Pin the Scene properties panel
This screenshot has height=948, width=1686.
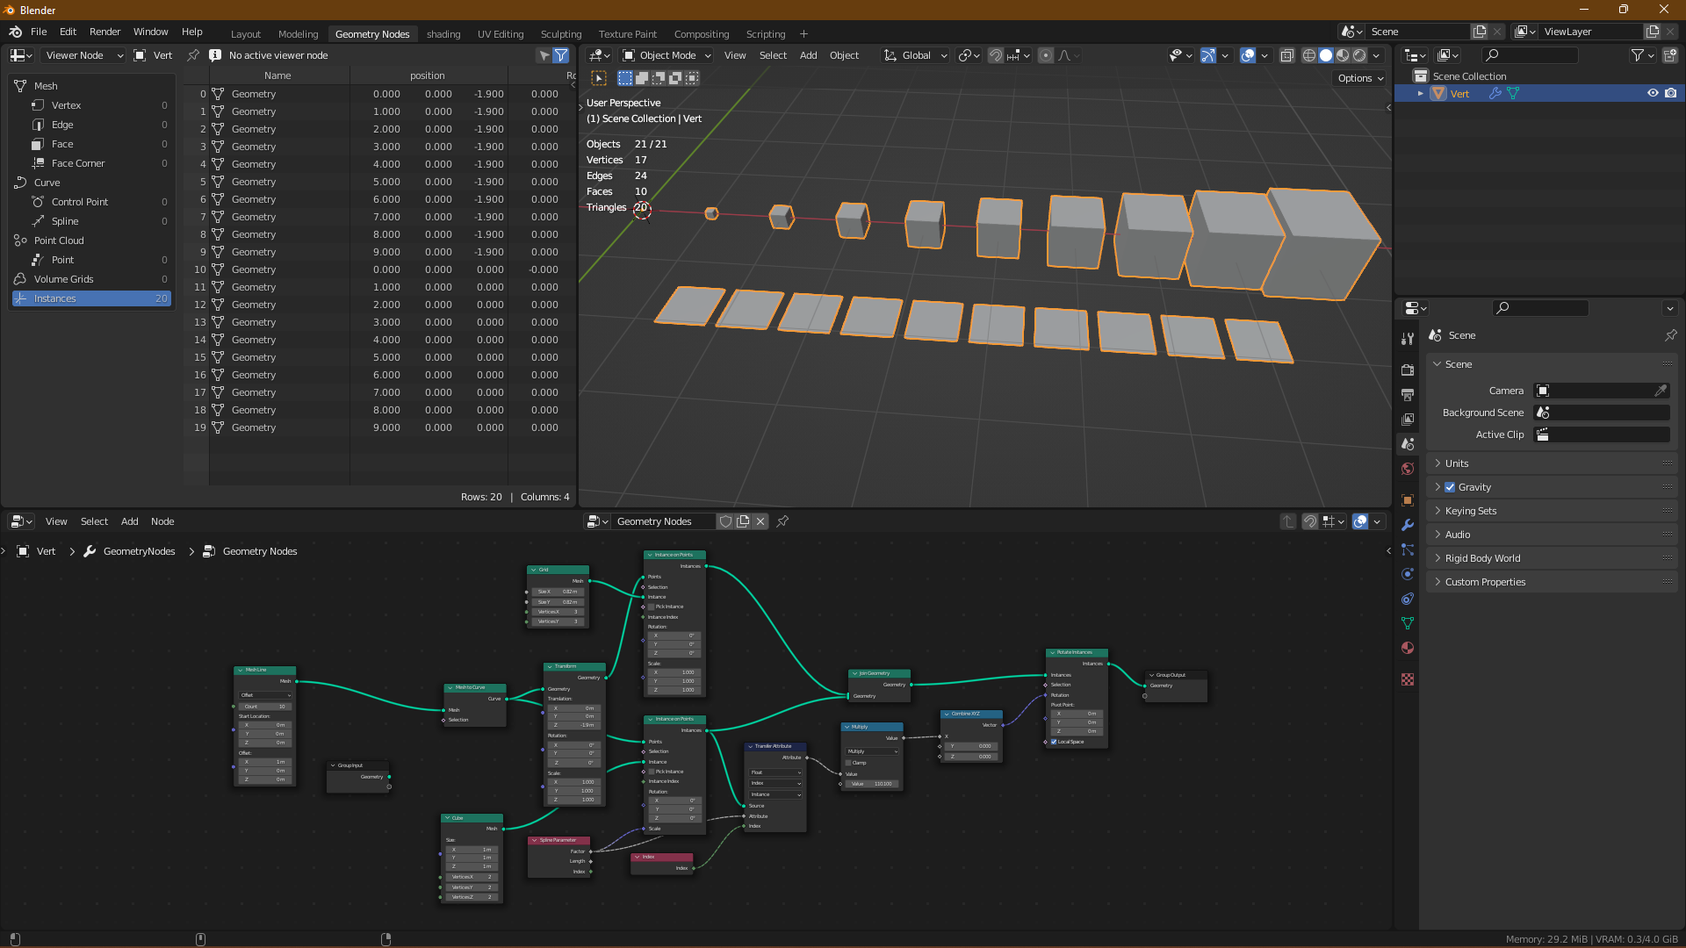1670,335
